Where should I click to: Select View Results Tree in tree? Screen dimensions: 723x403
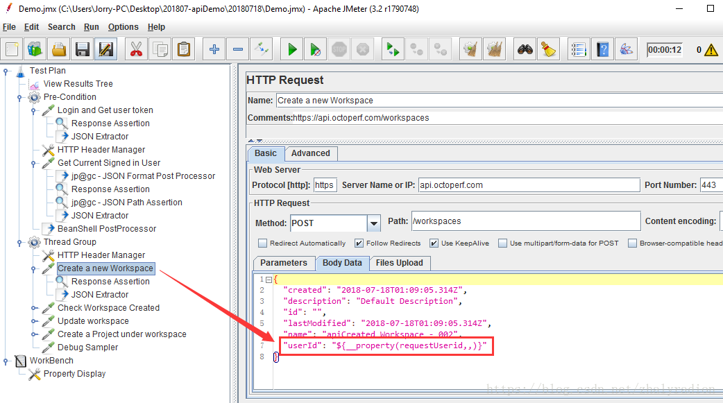tap(78, 84)
